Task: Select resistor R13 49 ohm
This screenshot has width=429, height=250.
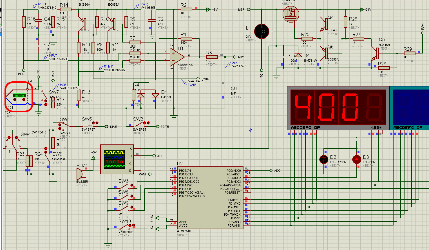Action: [79, 95]
